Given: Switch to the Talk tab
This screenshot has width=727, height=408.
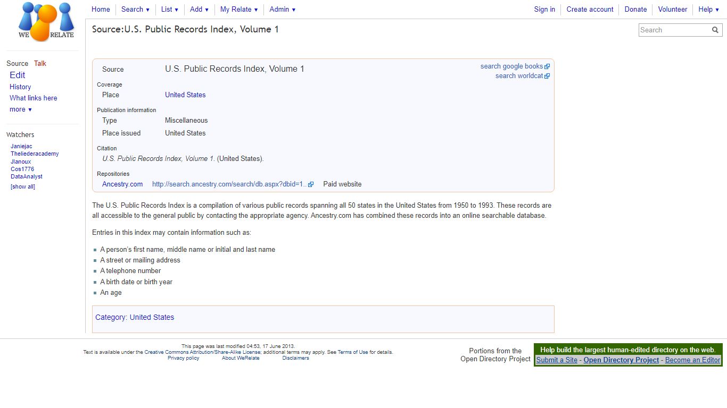Looking at the screenshot, I should coord(40,63).
